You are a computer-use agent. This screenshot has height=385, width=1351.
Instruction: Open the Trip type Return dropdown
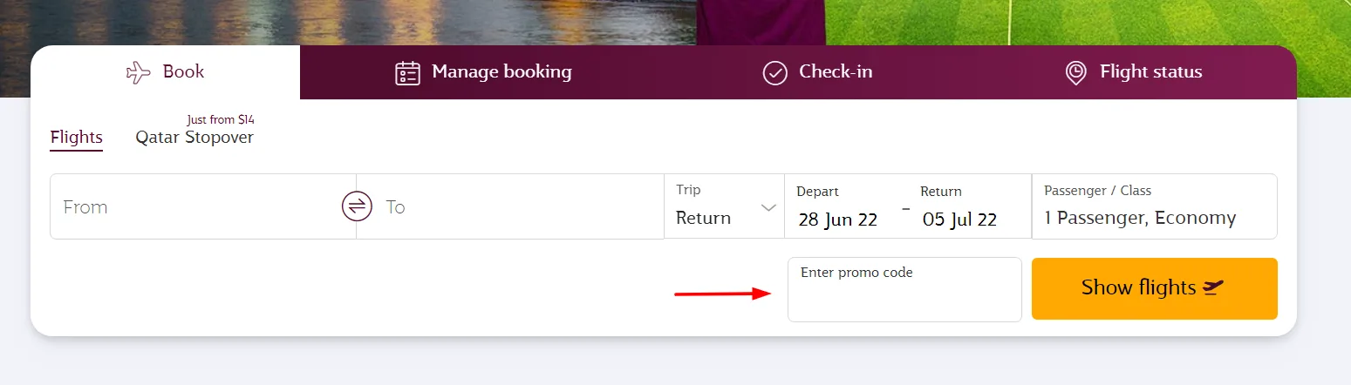tap(705, 218)
